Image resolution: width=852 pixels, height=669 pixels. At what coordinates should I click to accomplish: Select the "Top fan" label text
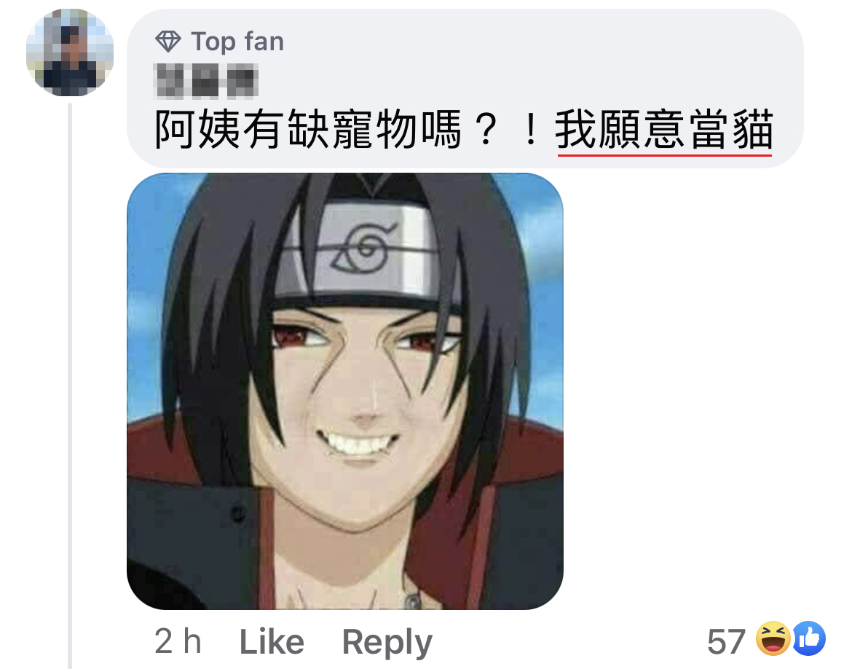(x=237, y=42)
